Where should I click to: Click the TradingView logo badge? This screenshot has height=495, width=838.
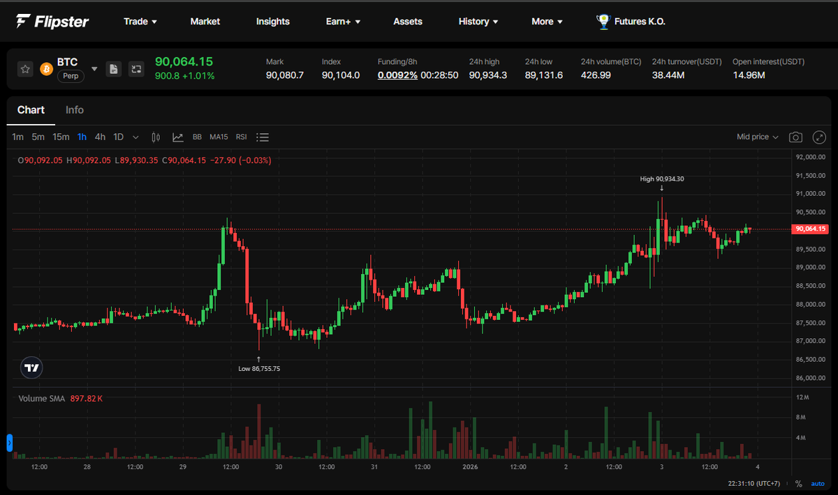point(31,367)
